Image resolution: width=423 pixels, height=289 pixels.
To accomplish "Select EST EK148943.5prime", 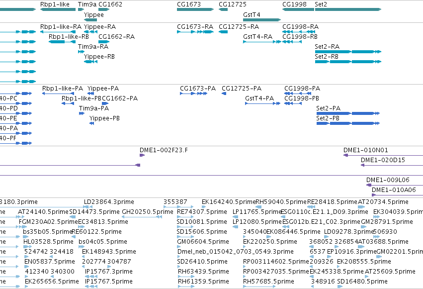I will (84, 257).
